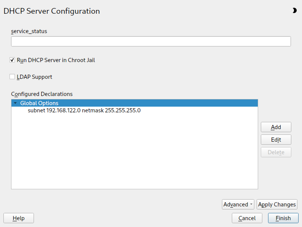The image size is (302, 227).
Task: Click the dark mode moon icon
Action: pyautogui.click(x=294, y=11)
